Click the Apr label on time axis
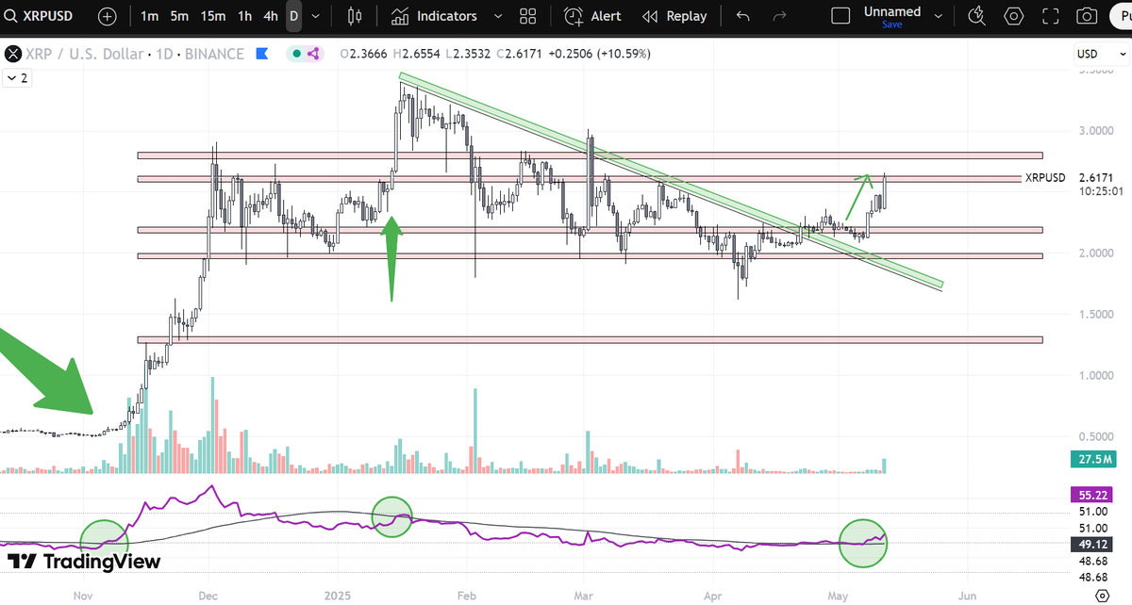Screen dimensions: 1132x605 714,597
